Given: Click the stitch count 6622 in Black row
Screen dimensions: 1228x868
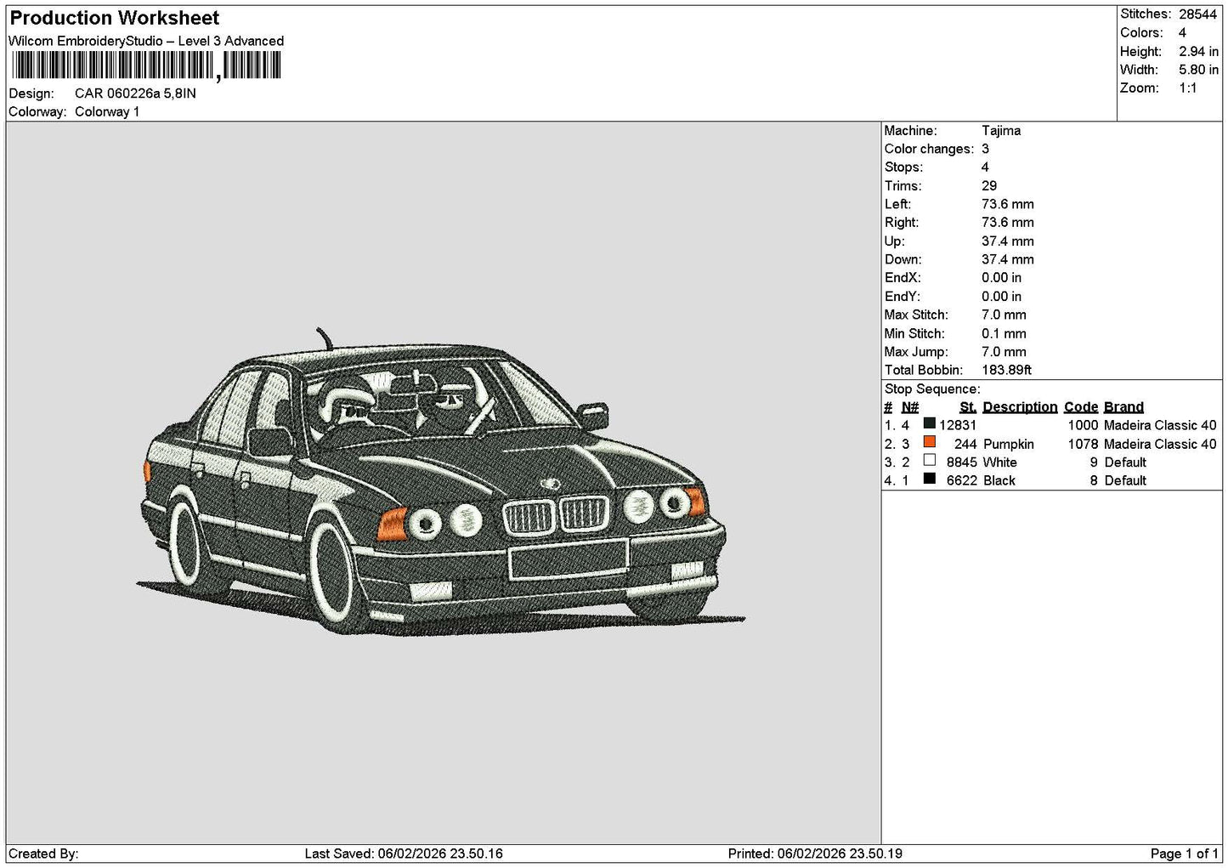Looking at the screenshot, I should click(962, 480).
